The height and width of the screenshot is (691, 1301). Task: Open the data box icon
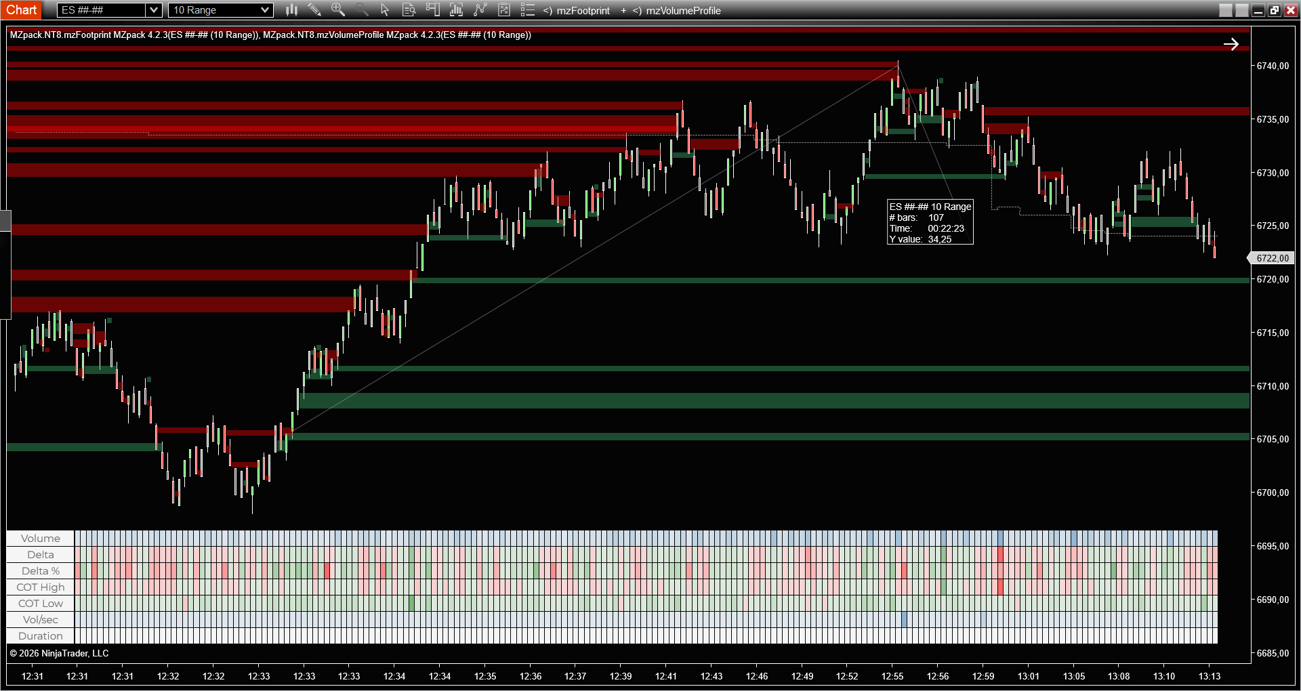coord(409,10)
